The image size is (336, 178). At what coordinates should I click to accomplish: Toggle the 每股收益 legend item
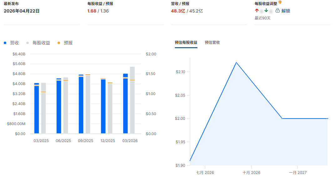pos(38,43)
